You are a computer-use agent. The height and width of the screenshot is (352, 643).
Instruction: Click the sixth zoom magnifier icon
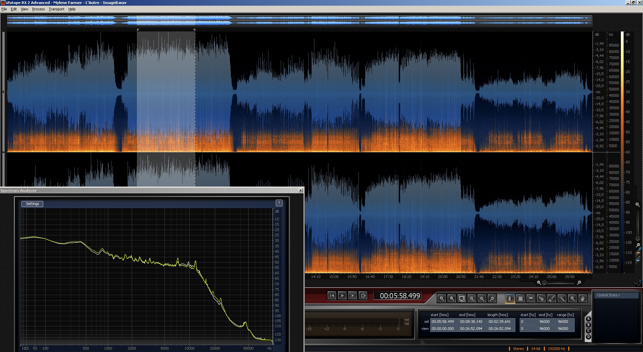(492, 298)
